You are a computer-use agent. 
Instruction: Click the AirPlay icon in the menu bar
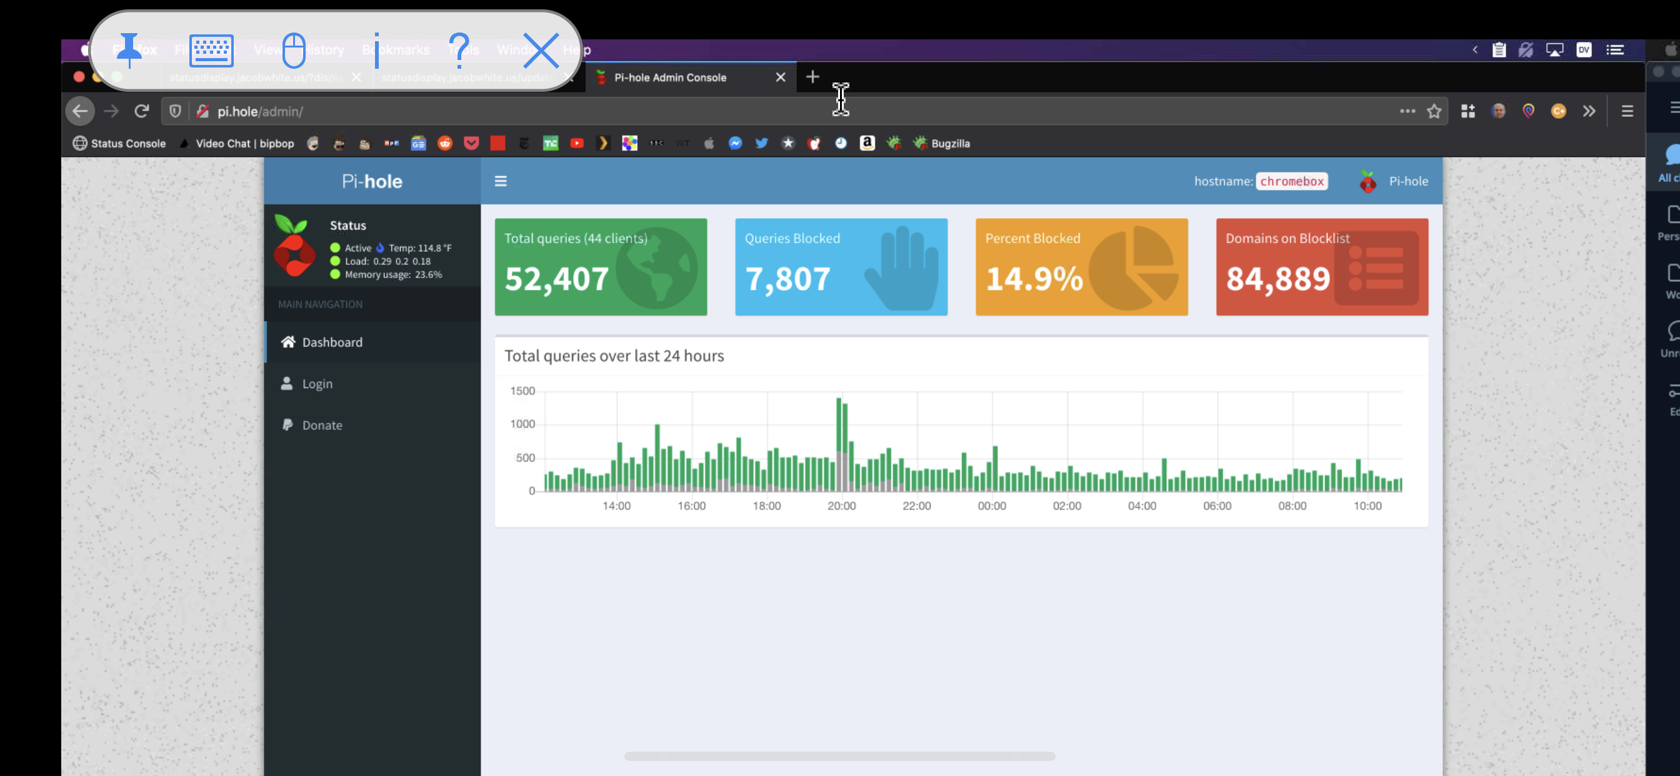1556,49
